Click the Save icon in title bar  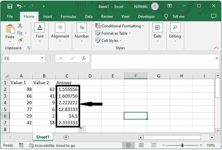click(10, 6)
